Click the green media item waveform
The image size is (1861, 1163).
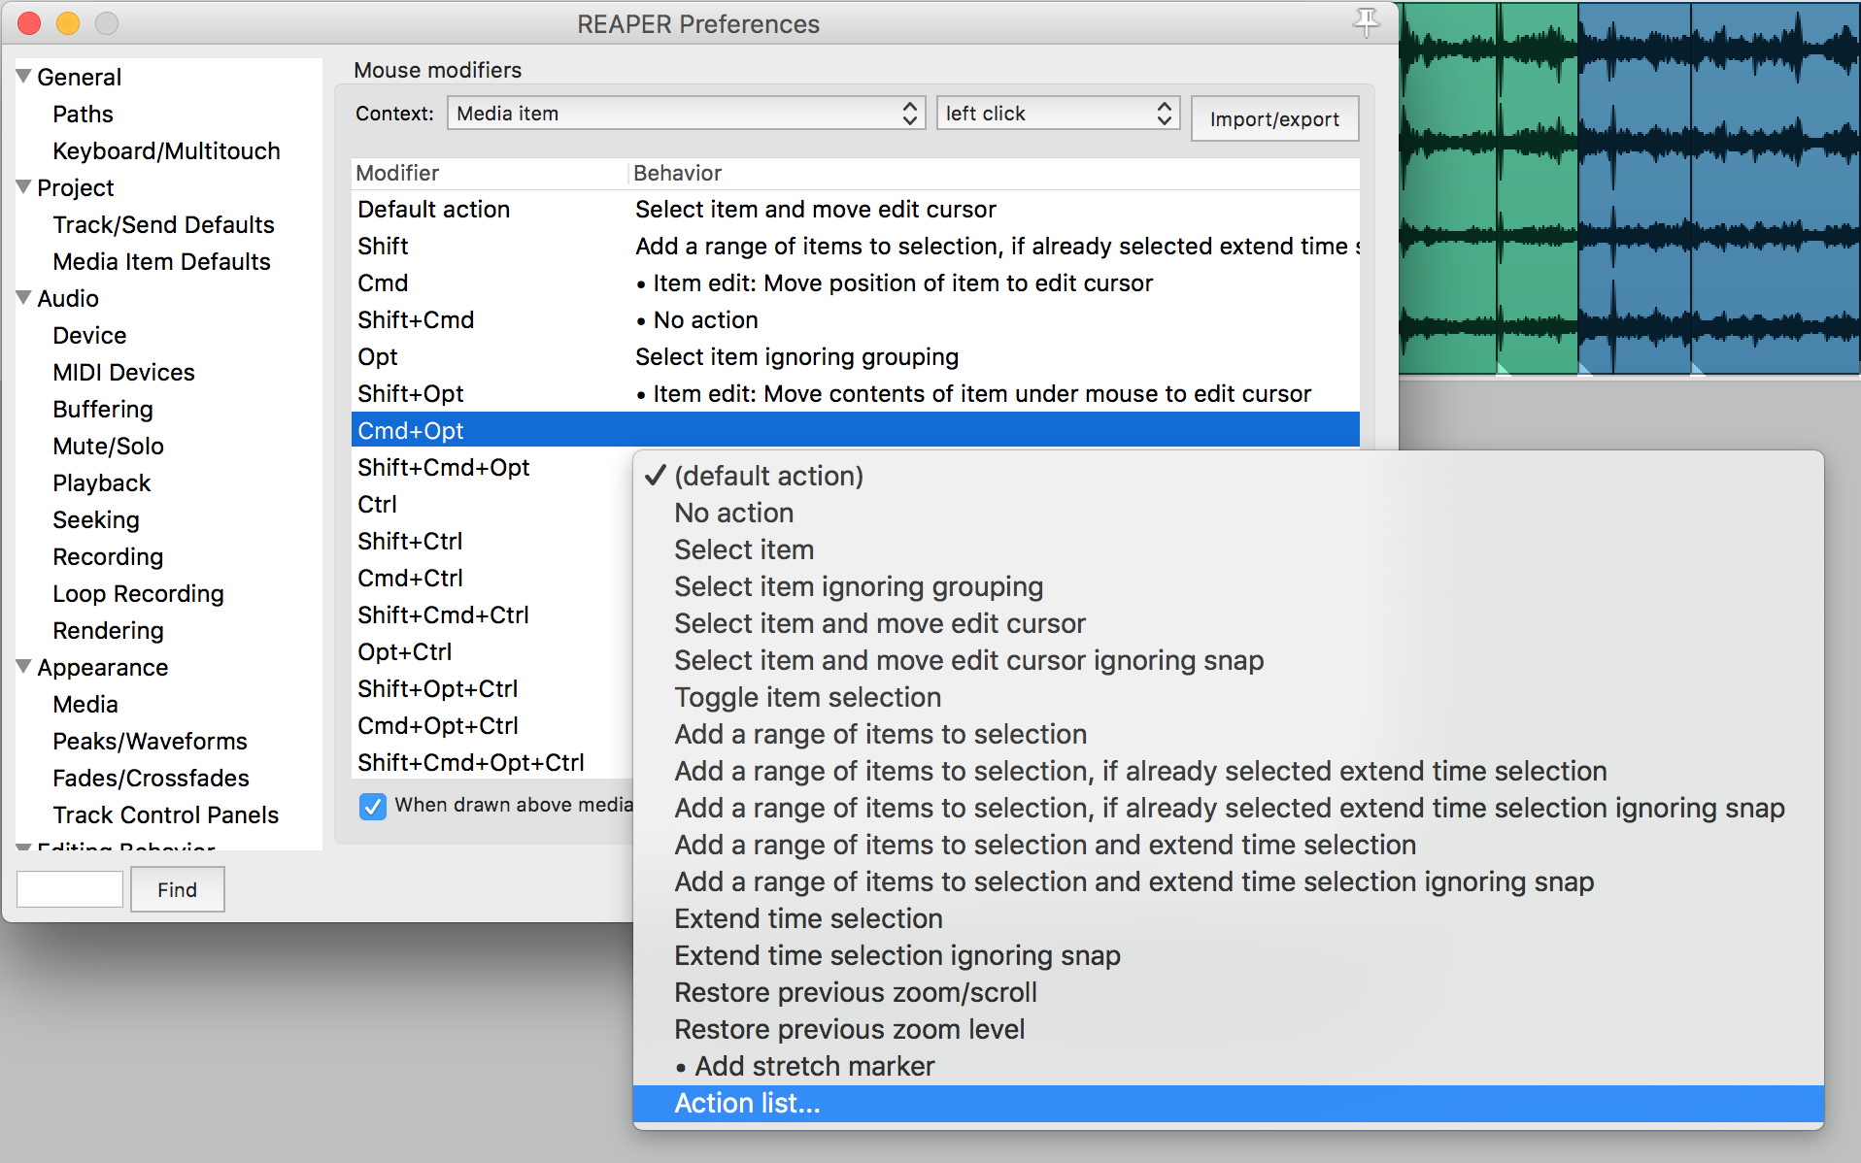[1486, 194]
